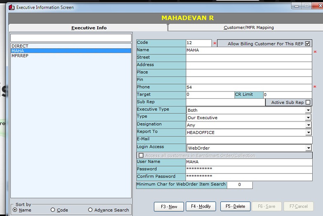Click the CR Limit value field
Screen dimensions: 323x216
(288, 95)
